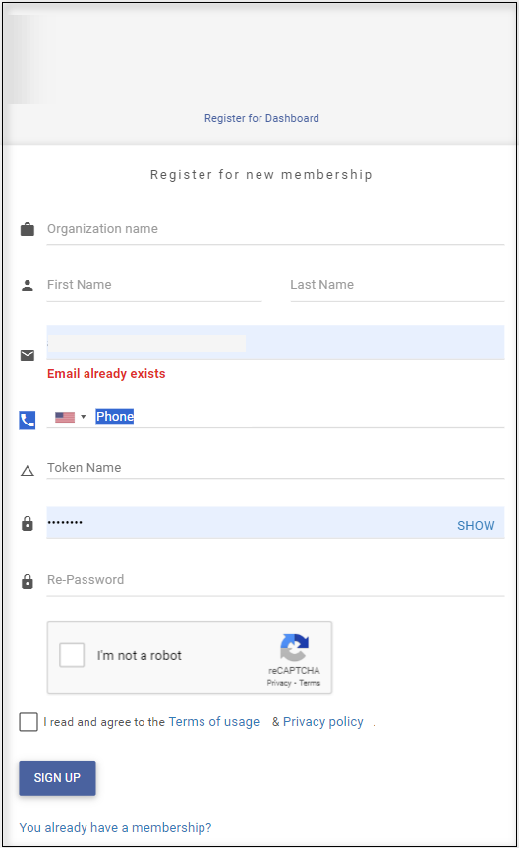Click You already have a membership link

pos(115,828)
